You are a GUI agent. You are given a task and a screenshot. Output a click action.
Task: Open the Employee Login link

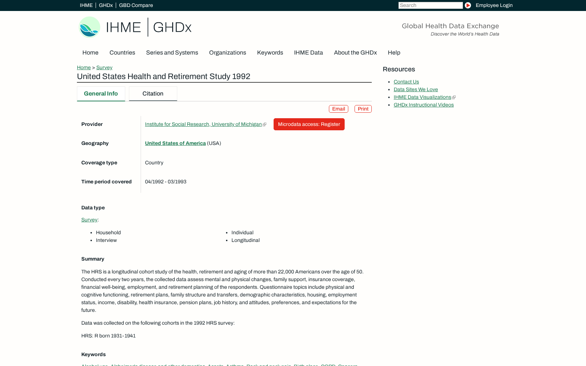tap(494, 5)
